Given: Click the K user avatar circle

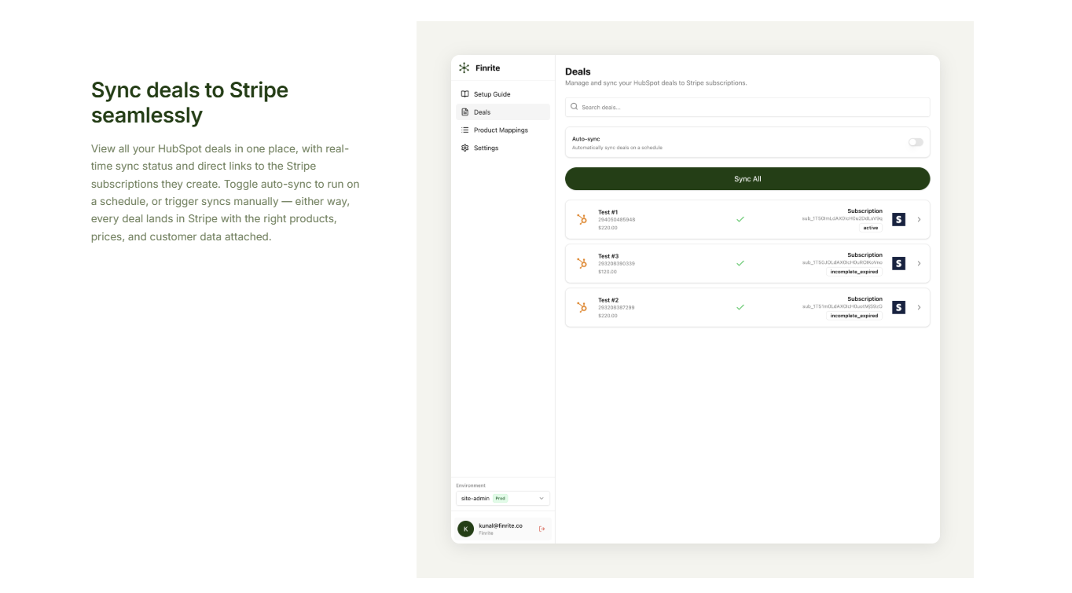Looking at the screenshot, I should 465,529.
